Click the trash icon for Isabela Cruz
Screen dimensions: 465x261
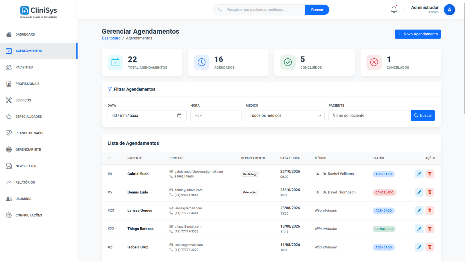click(430, 247)
